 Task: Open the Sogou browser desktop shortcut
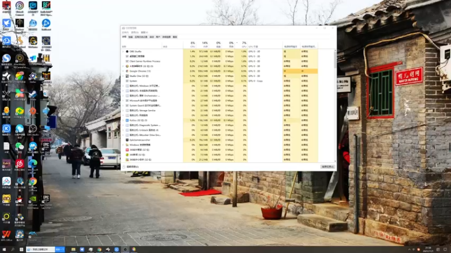click(x=6, y=61)
